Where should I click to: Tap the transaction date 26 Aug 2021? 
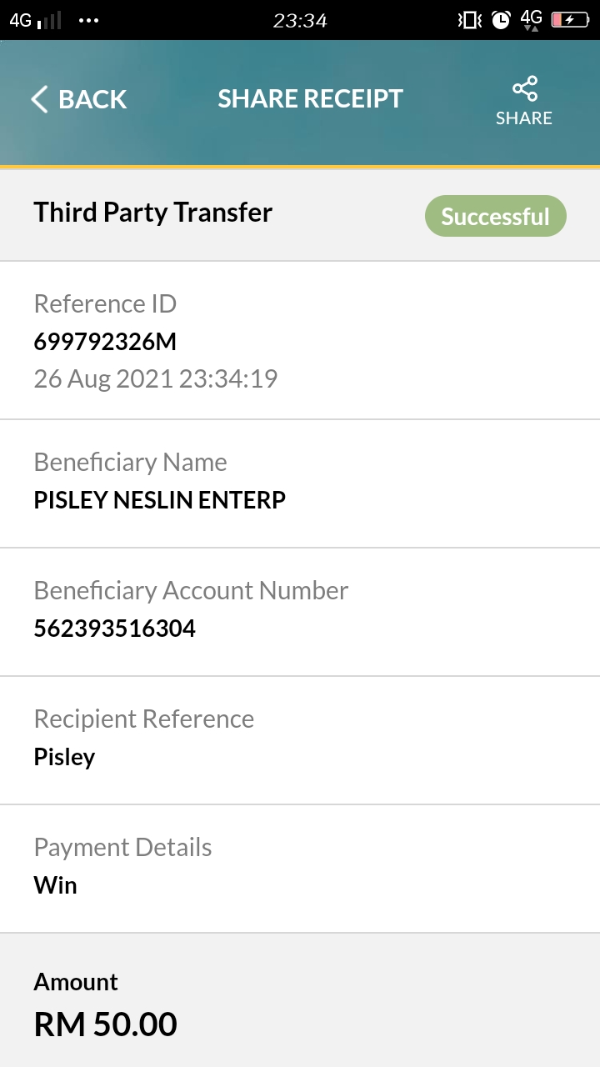coord(105,379)
